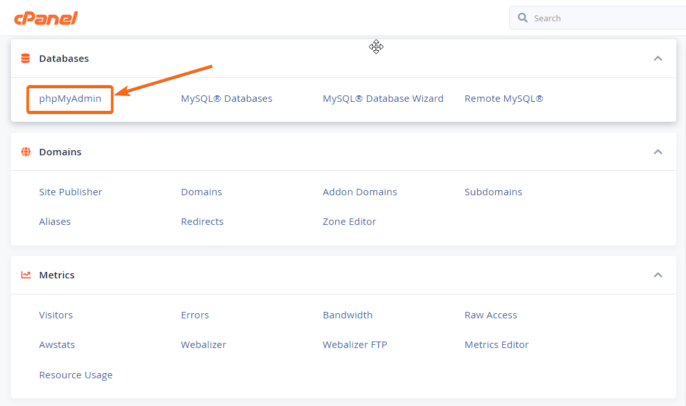Go to Subdomains
Screen dimensions: 686x406
coord(493,191)
